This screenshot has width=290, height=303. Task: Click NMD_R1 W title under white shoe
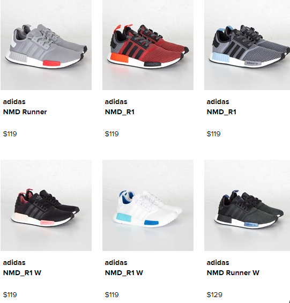click(124, 273)
